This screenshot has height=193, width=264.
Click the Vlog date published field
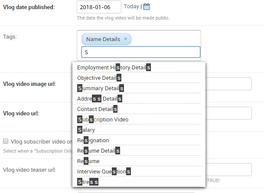pyautogui.click(x=99, y=7)
